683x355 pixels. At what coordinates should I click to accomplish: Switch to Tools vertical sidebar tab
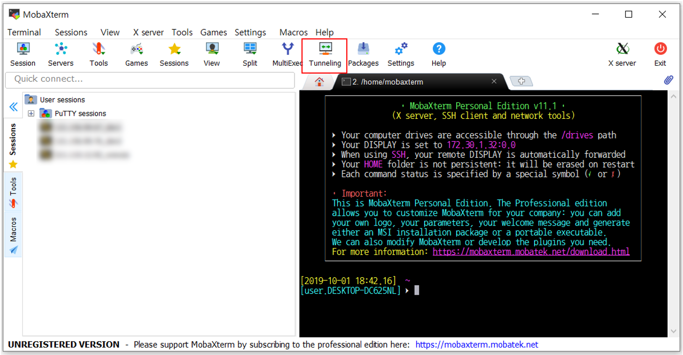13,192
